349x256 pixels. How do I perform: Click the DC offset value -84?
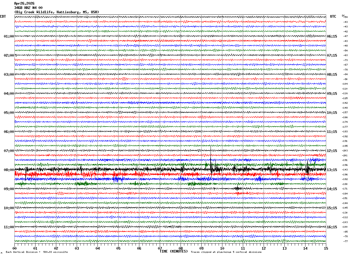click(x=345, y=75)
